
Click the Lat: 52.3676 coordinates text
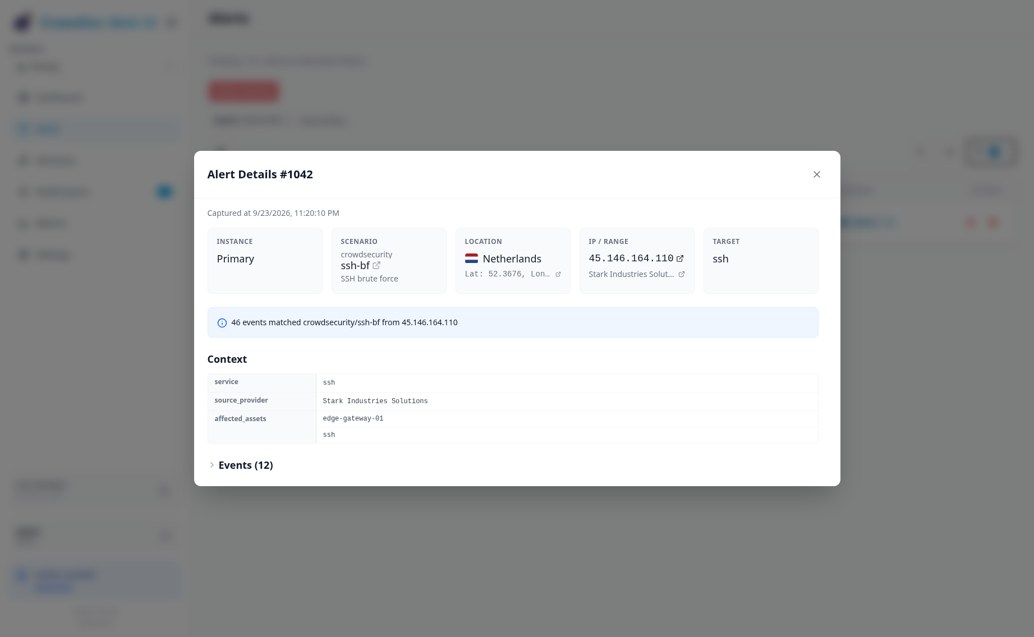(507, 274)
